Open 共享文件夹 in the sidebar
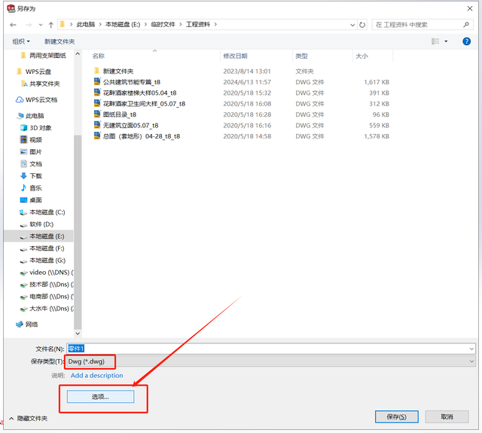This screenshot has width=482, height=433. [44, 84]
